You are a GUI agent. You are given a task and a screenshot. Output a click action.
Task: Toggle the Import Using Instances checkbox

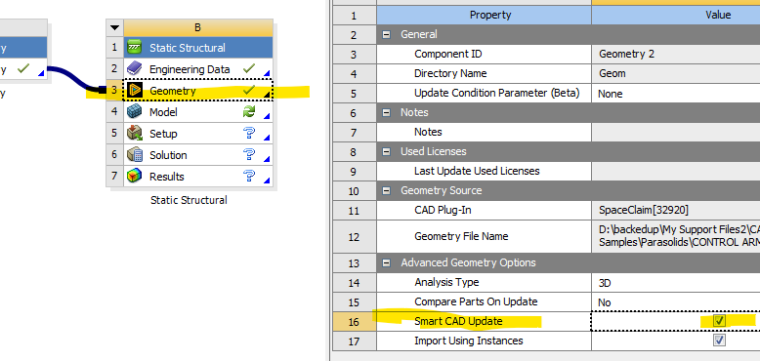719,341
